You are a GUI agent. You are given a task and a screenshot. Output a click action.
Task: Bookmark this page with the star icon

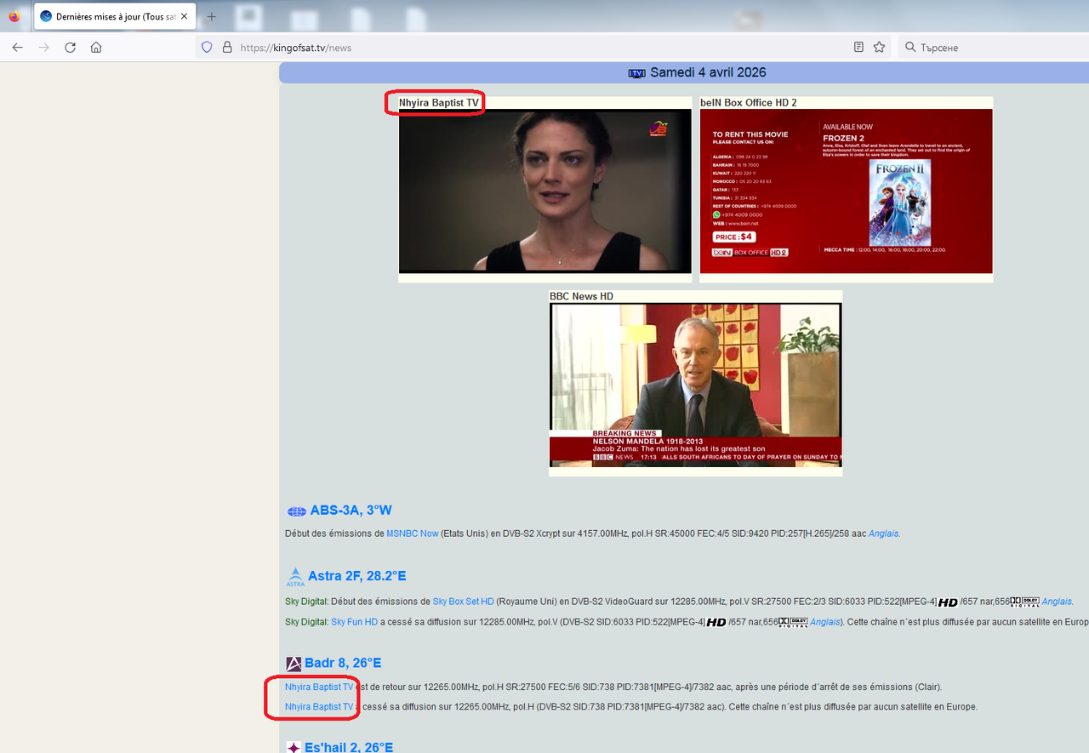(880, 48)
